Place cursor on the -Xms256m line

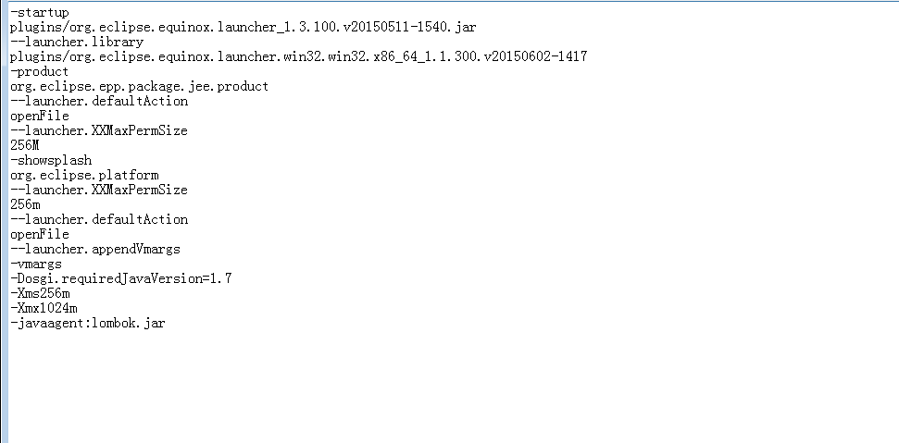40,293
